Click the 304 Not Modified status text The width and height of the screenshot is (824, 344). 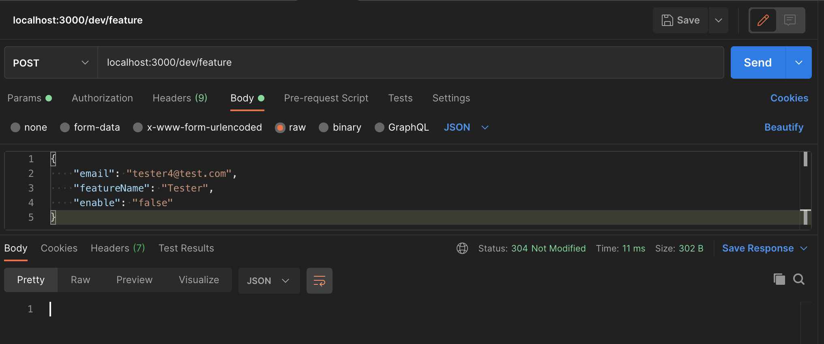click(548, 248)
